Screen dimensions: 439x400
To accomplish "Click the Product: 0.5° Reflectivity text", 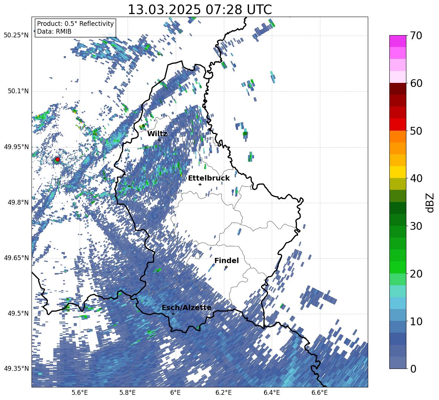I will (x=75, y=23).
